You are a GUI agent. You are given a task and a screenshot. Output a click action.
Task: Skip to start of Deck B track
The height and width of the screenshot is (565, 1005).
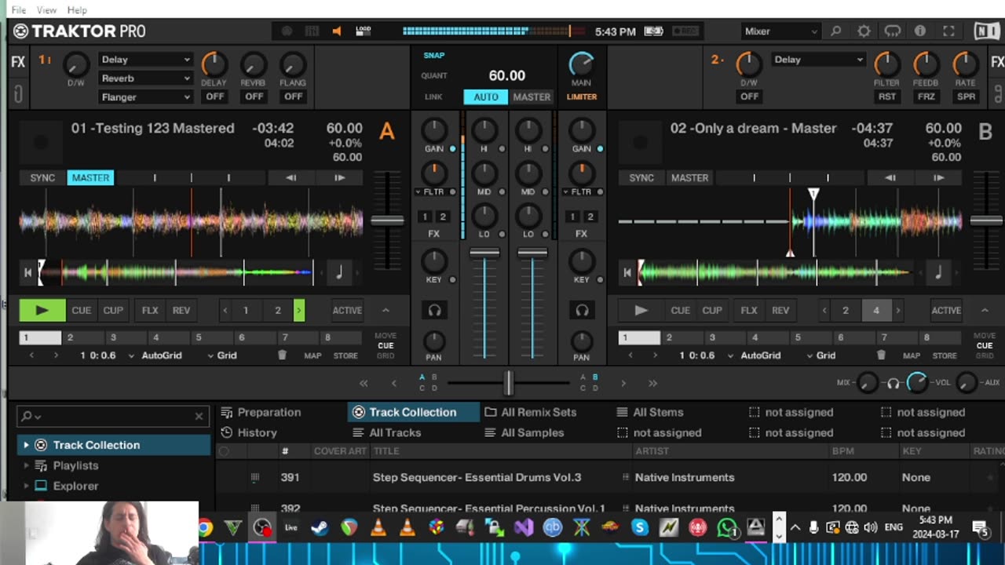click(627, 272)
